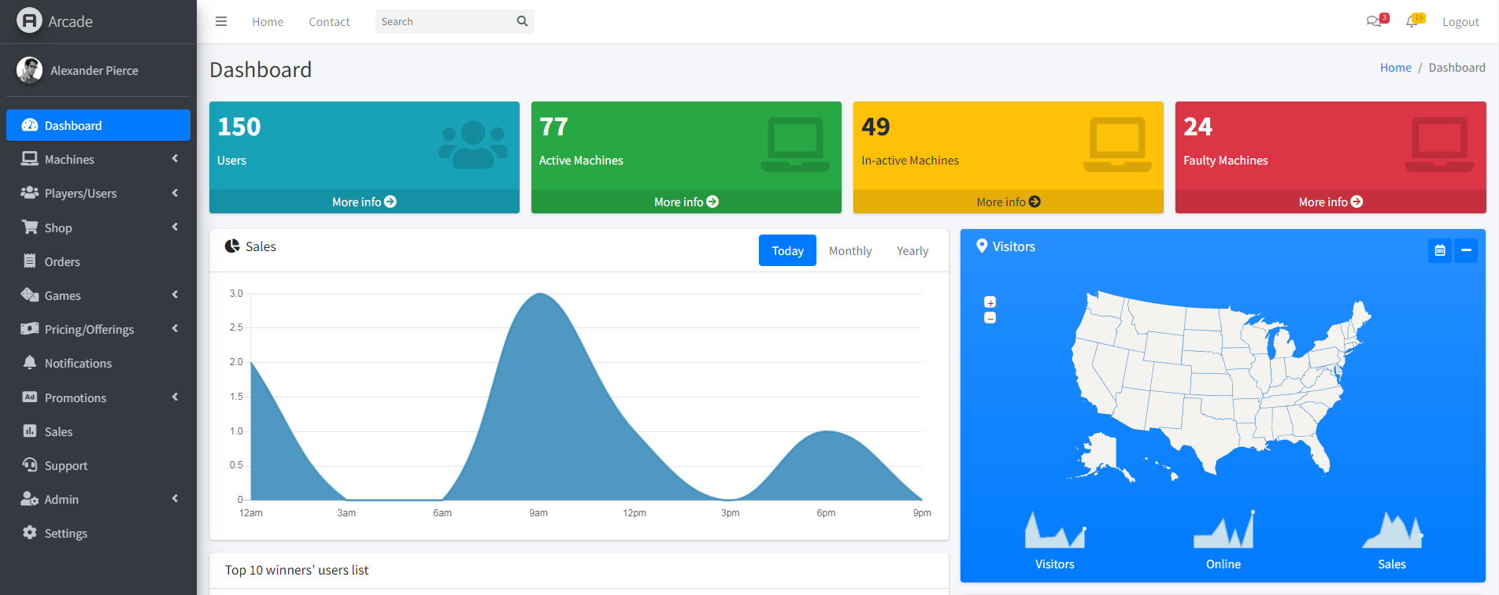1499x595 pixels.
Task: Expand the Pricing/Offerings submenu chevron
Action: [175, 329]
